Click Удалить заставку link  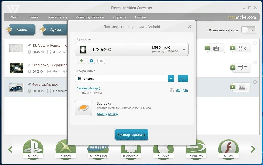point(107,114)
